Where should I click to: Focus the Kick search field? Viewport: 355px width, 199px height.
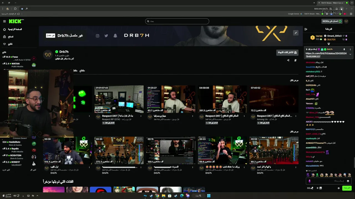coord(177,21)
